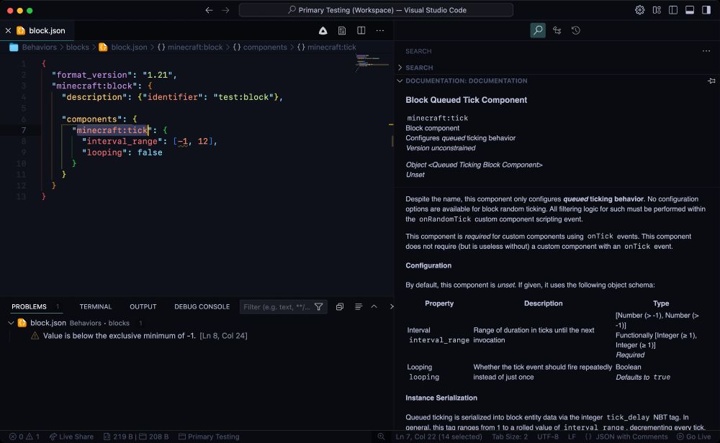
Task: Click the binary file editor action icon
Action: [342, 31]
